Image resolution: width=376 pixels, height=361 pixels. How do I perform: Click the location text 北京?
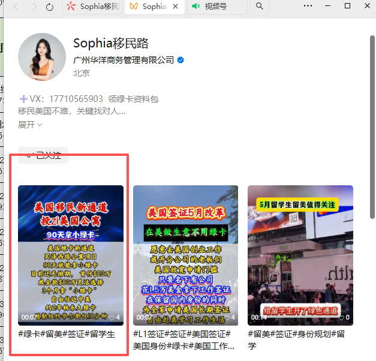tap(82, 73)
